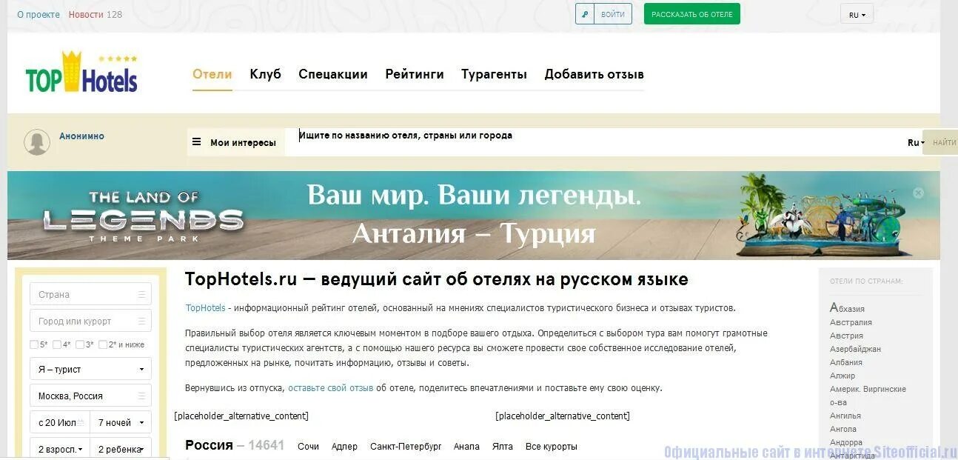Click the Land of Legends banner
958x460 pixels.
point(474,216)
